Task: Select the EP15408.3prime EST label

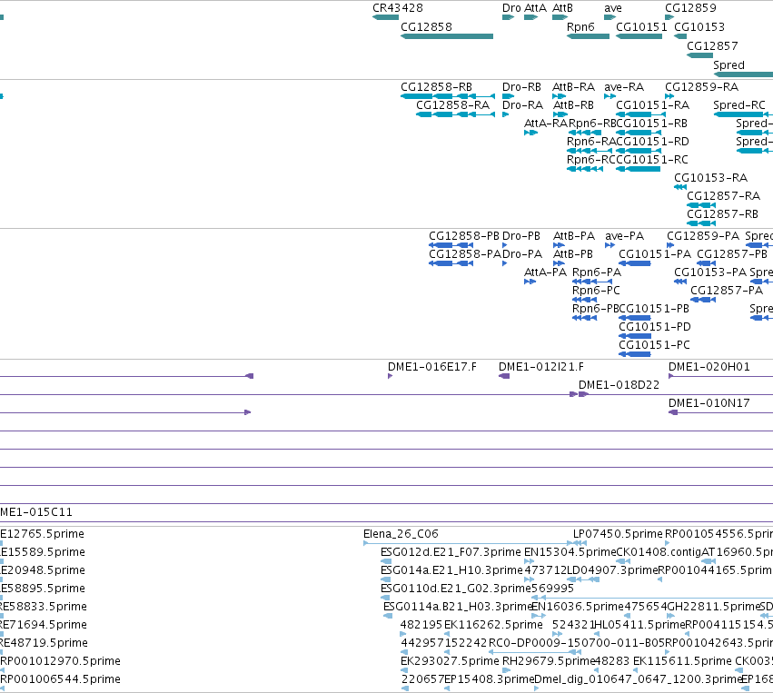Action: (489, 679)
